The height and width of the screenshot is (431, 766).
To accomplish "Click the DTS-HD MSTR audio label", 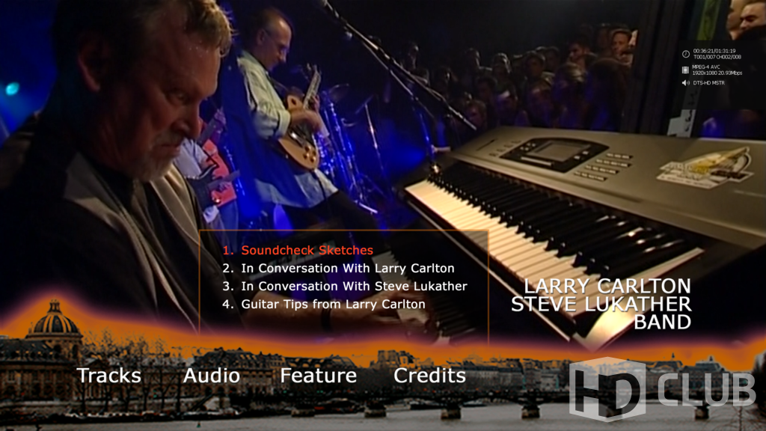I will tap(709, 83).
